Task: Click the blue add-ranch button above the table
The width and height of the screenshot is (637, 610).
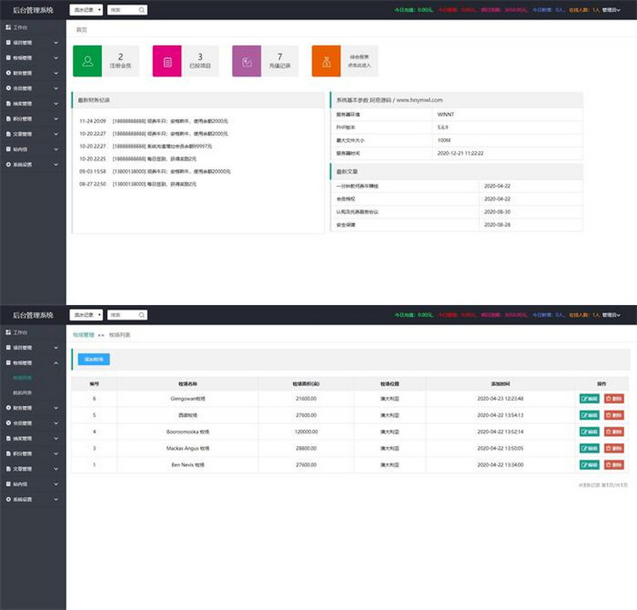Action: tap(93, 359)
